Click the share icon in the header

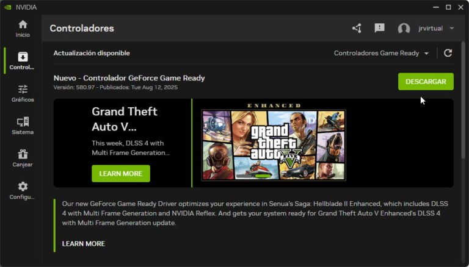pyautogui.click(x=357, y=29)
